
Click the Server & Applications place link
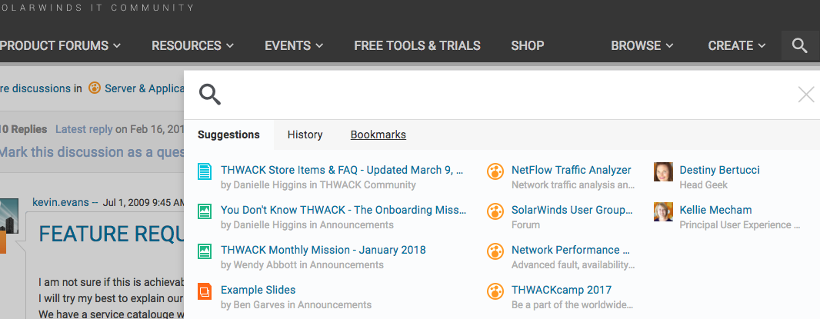[144, 88]
